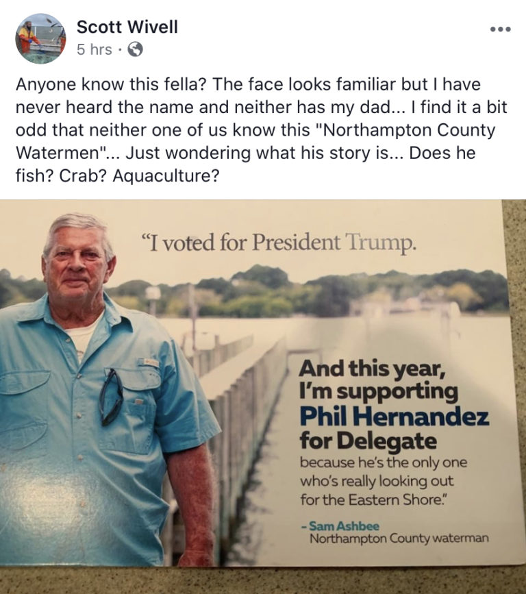The height and width of the screenshot is (594, 526).
Task: Click the "Phil Hernandez" name on the mailer
Action: pos(394,417)
